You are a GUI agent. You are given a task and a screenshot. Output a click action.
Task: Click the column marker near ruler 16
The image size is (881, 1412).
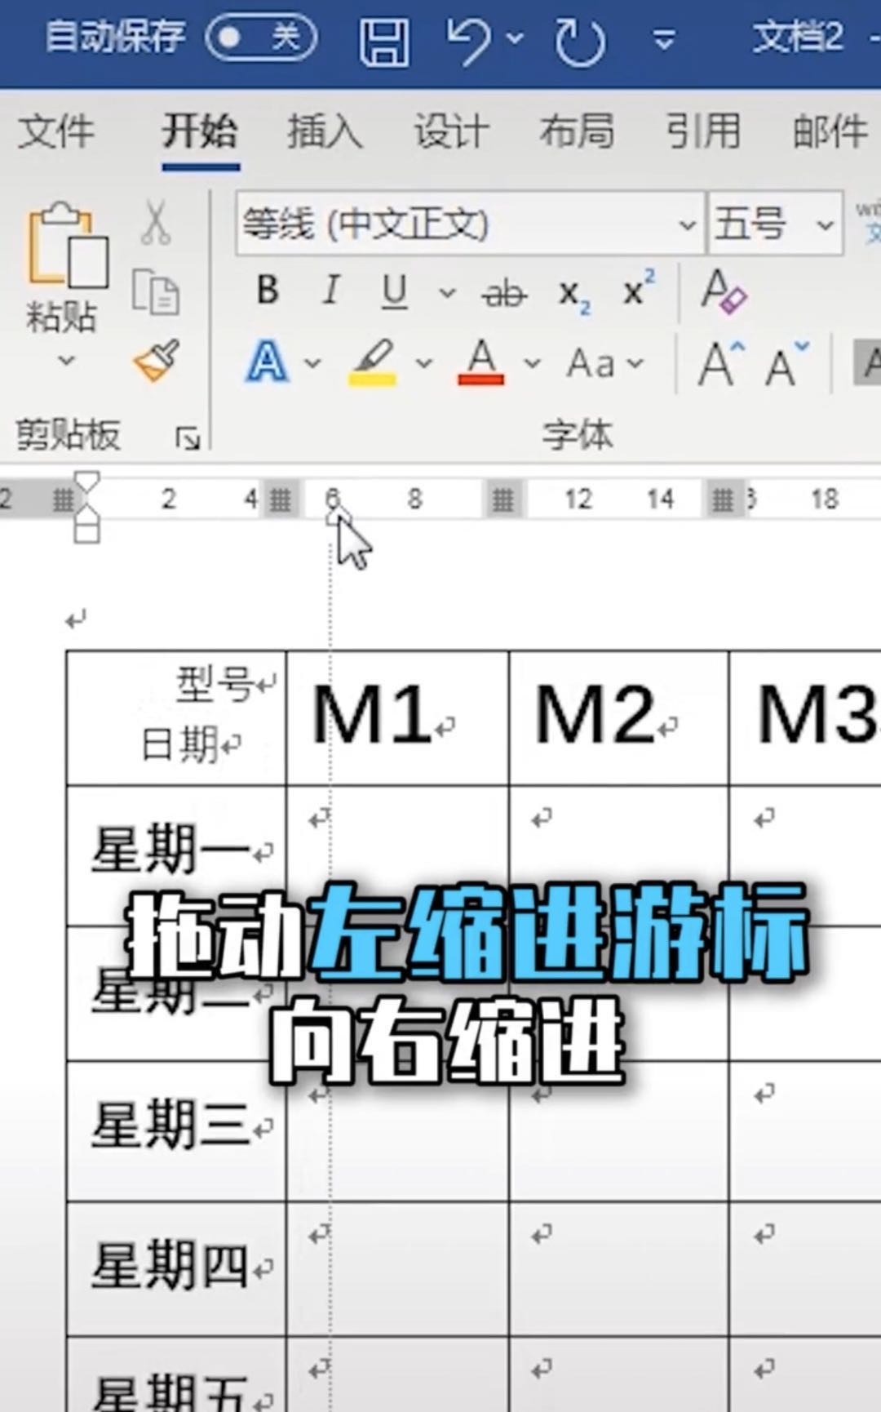(724, 500)
